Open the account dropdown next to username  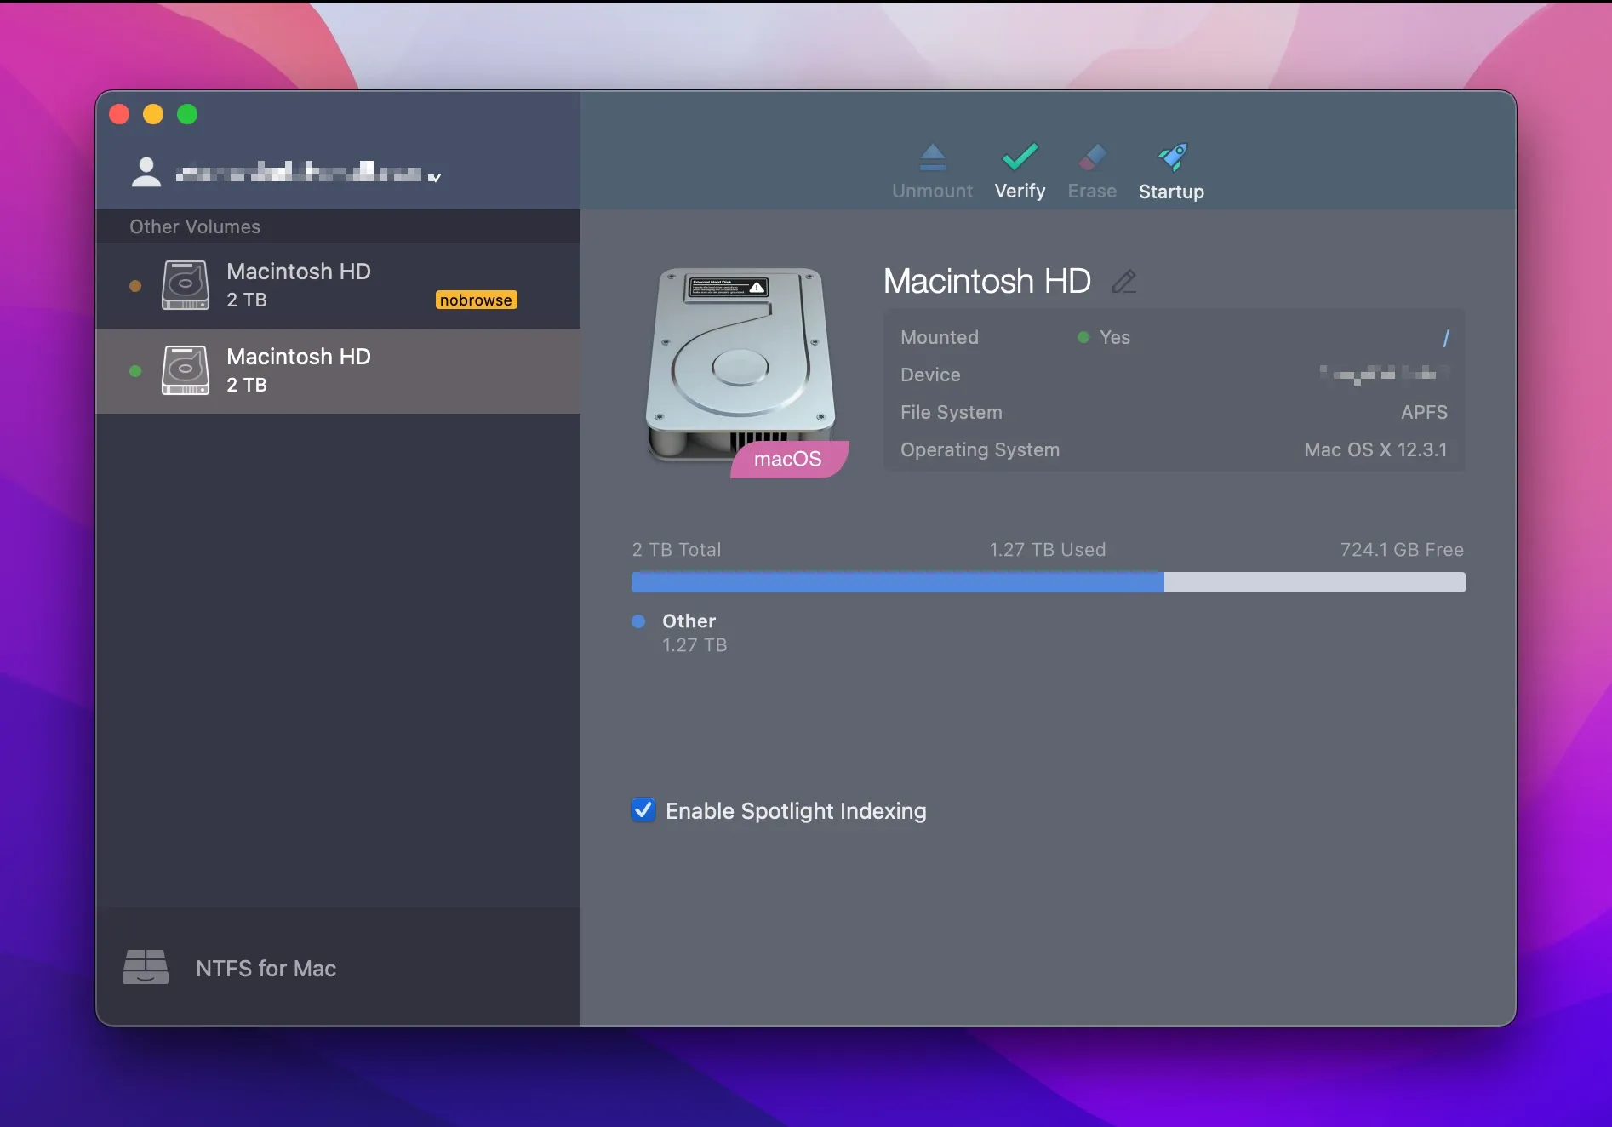pyautogui.click(x=436, y=177)
